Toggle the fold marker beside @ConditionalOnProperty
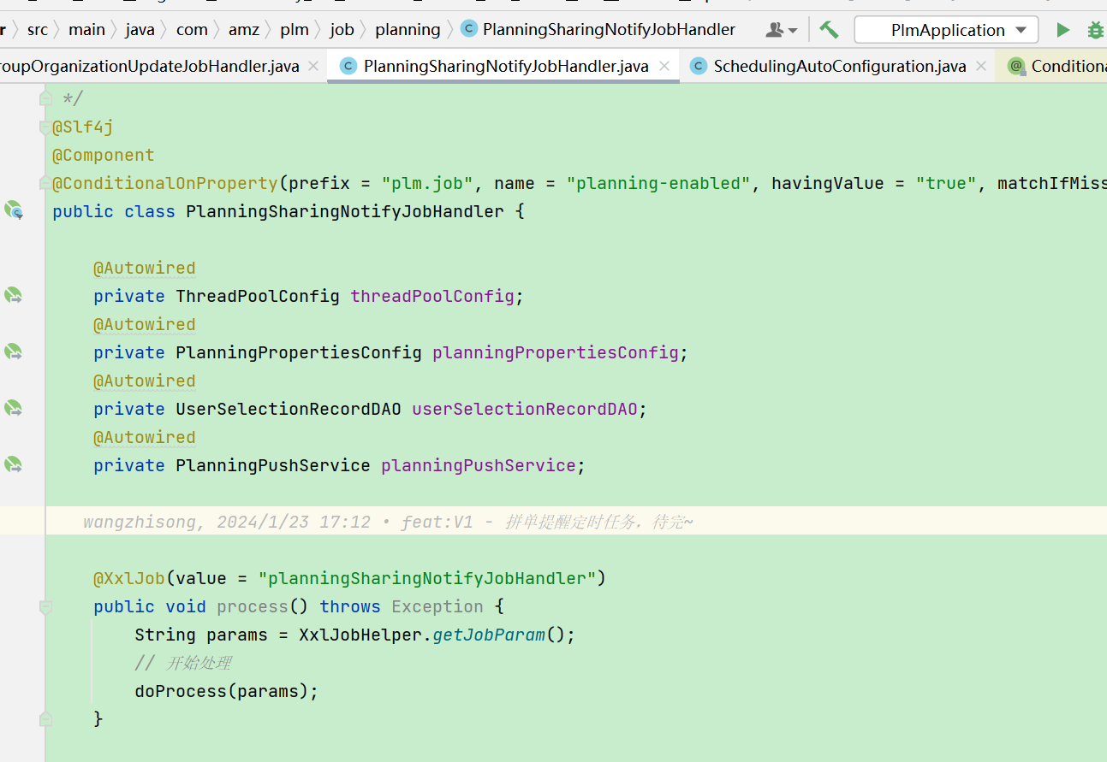Image resolution: width=1107 pixels, height=762 pixels. [x=46, y=184]
